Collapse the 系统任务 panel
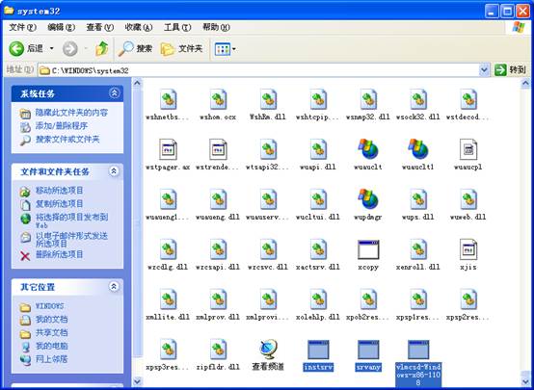Screen dimensions: 534x390 point(114,92)
